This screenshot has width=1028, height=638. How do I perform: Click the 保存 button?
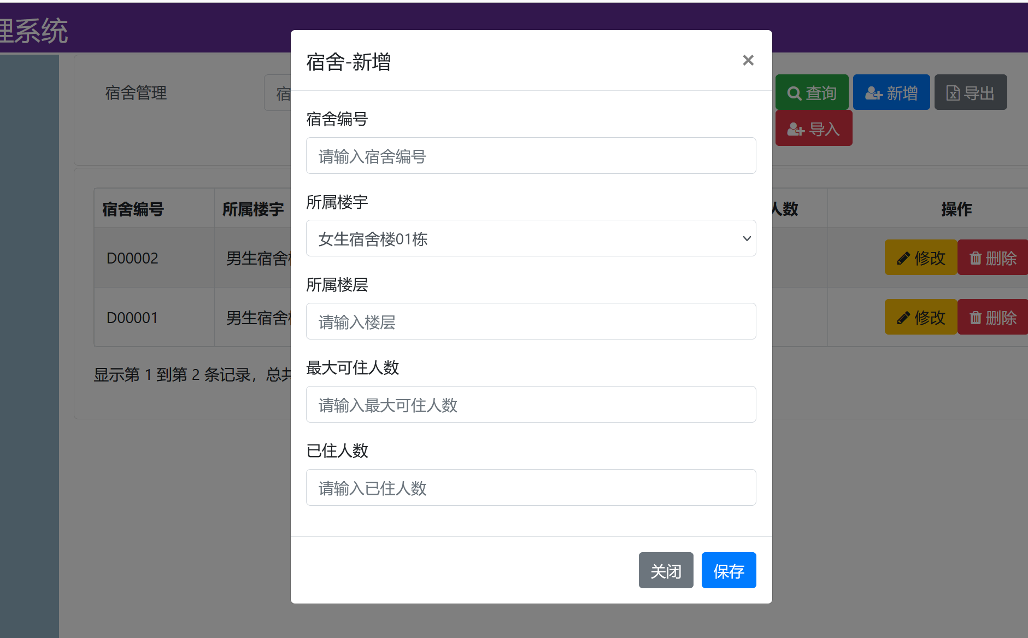(x=729, y=570)
